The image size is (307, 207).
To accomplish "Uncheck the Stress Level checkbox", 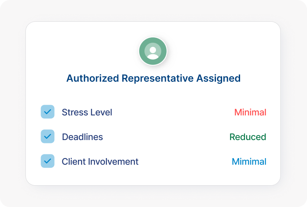I will pyautogui.click(x=48, y=112).
